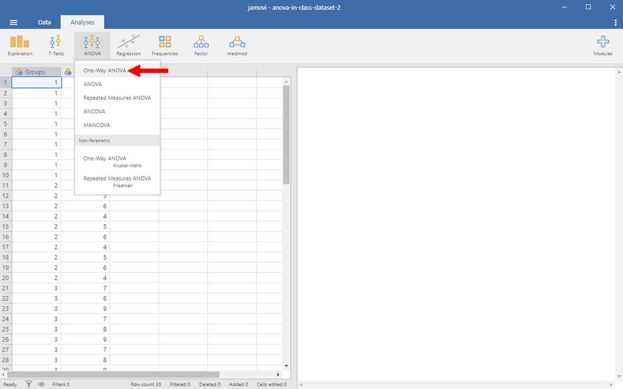Click the Groups column header

pos(36,72)
